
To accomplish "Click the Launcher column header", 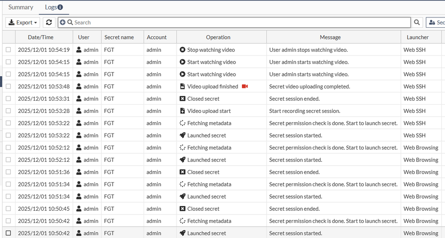I will pyautogui.click(x=418, y=37).
